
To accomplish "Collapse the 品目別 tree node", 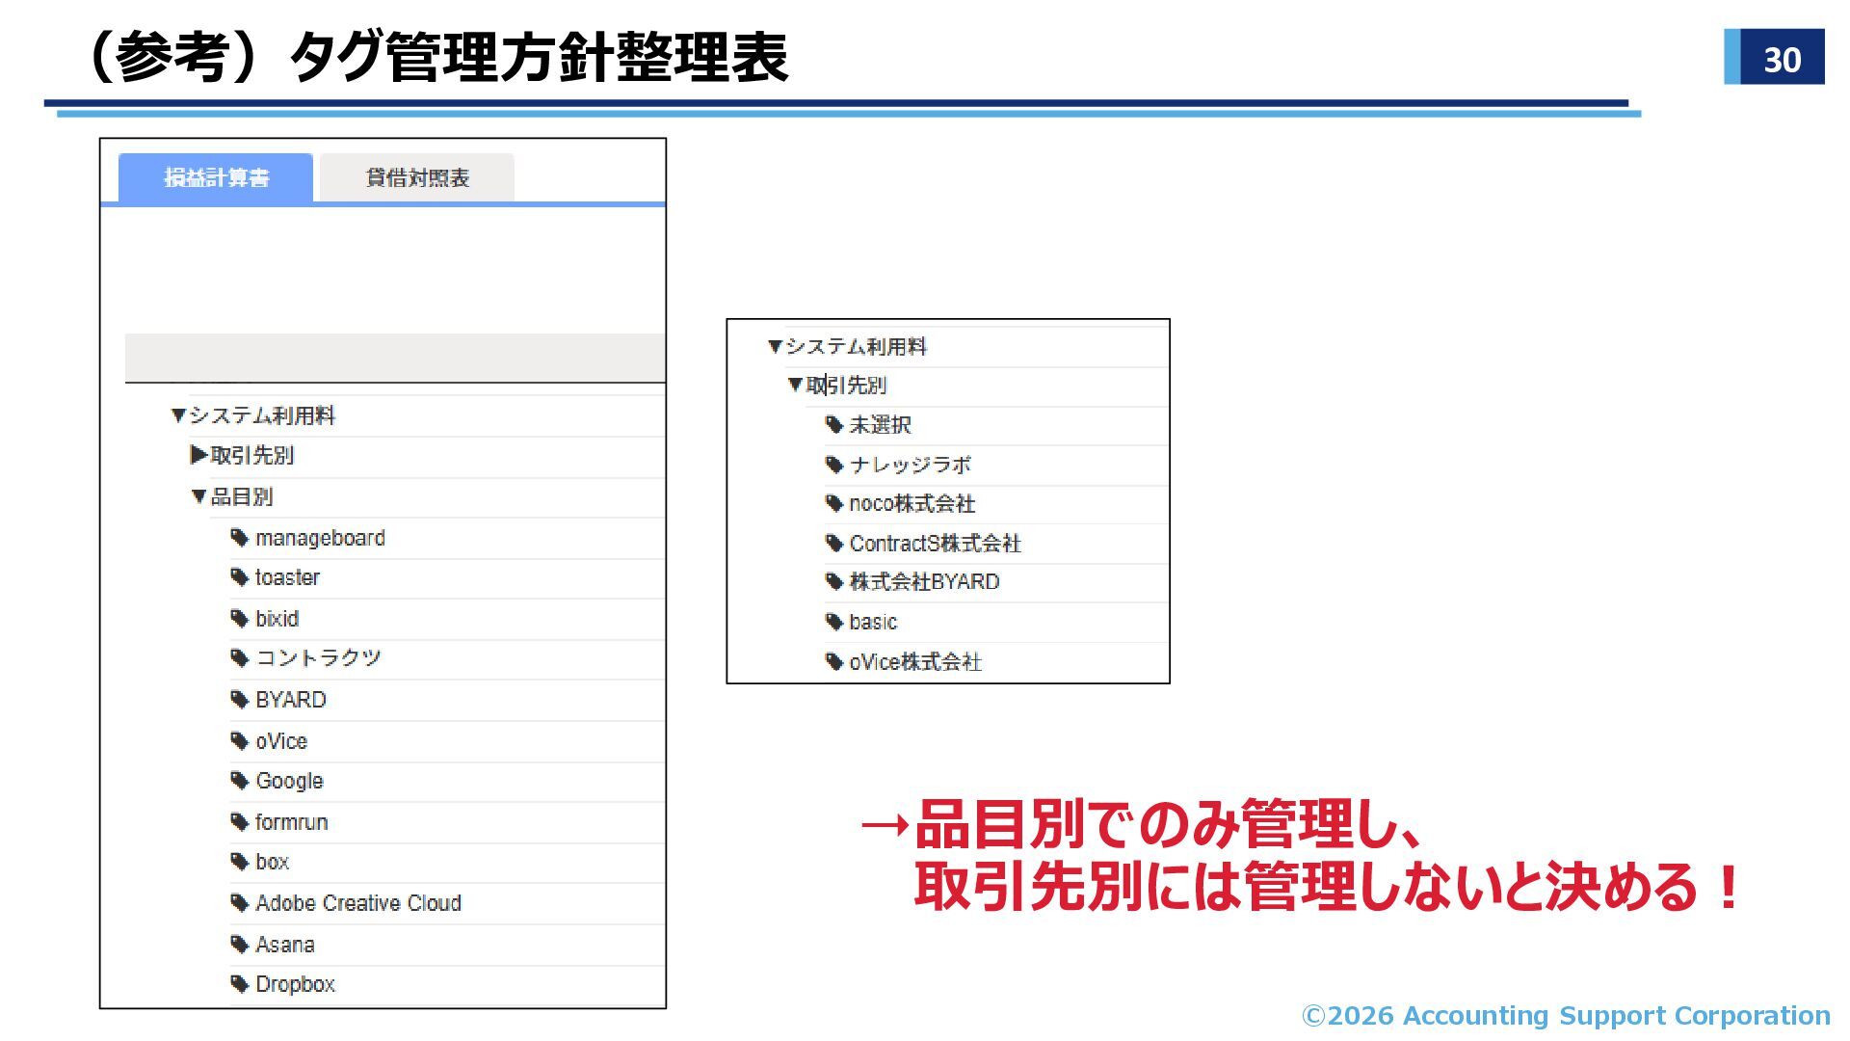I will click(x=198, y=496).
